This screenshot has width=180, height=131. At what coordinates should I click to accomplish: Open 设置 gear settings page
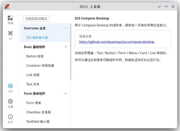coord(10,103)
